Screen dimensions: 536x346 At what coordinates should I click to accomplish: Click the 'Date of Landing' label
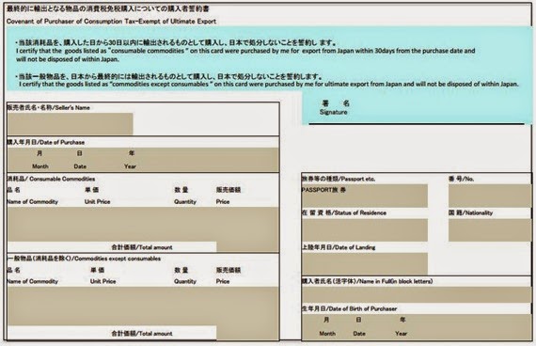pyautogui.click(x=339, y=247)
